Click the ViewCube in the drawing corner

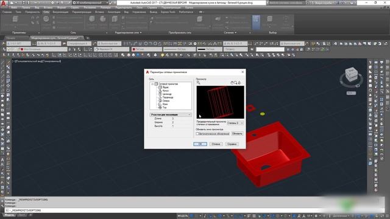351,74
